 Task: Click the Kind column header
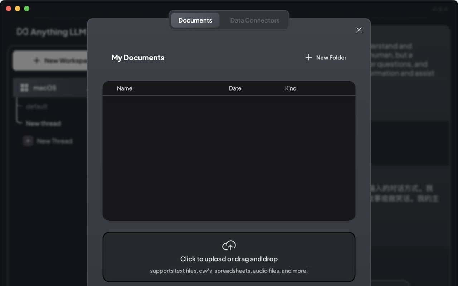point(290,88)
